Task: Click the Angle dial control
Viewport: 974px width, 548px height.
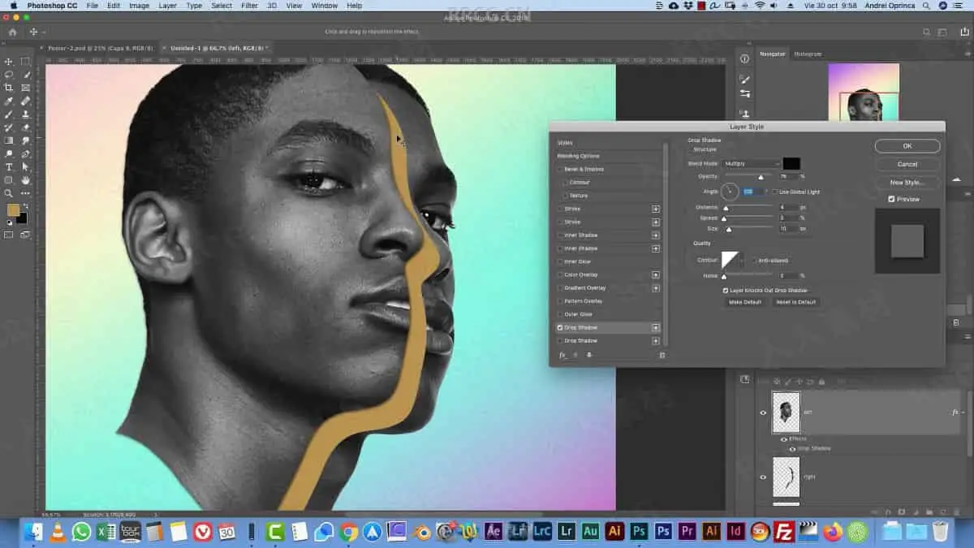Action: (x=730, y=192)
